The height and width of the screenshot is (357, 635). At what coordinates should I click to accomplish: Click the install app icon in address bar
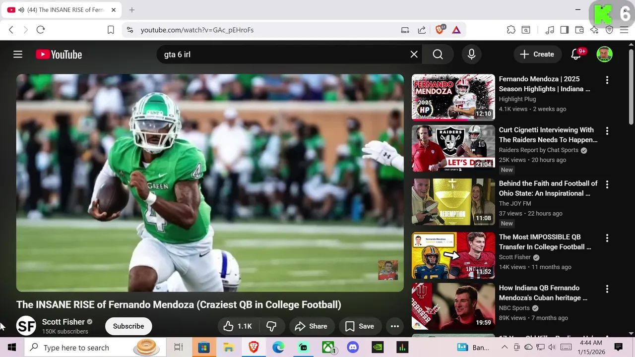405,30
